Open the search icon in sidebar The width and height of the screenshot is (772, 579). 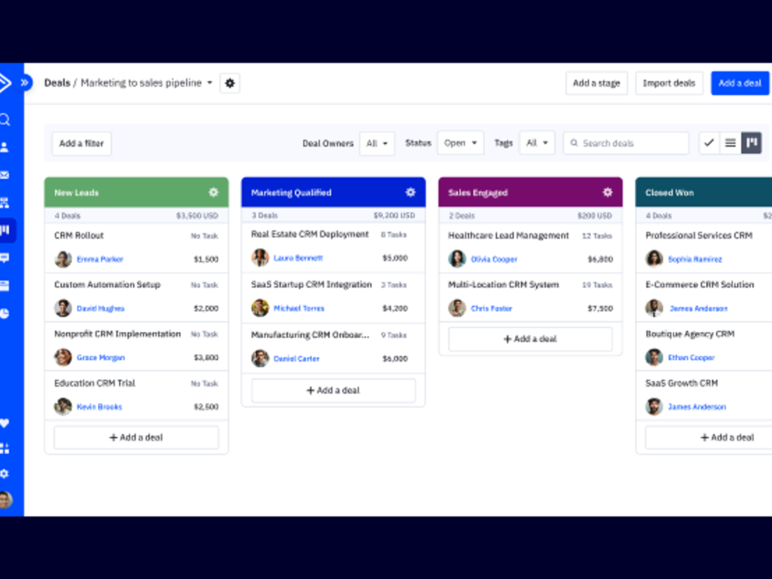pos(5,119)
